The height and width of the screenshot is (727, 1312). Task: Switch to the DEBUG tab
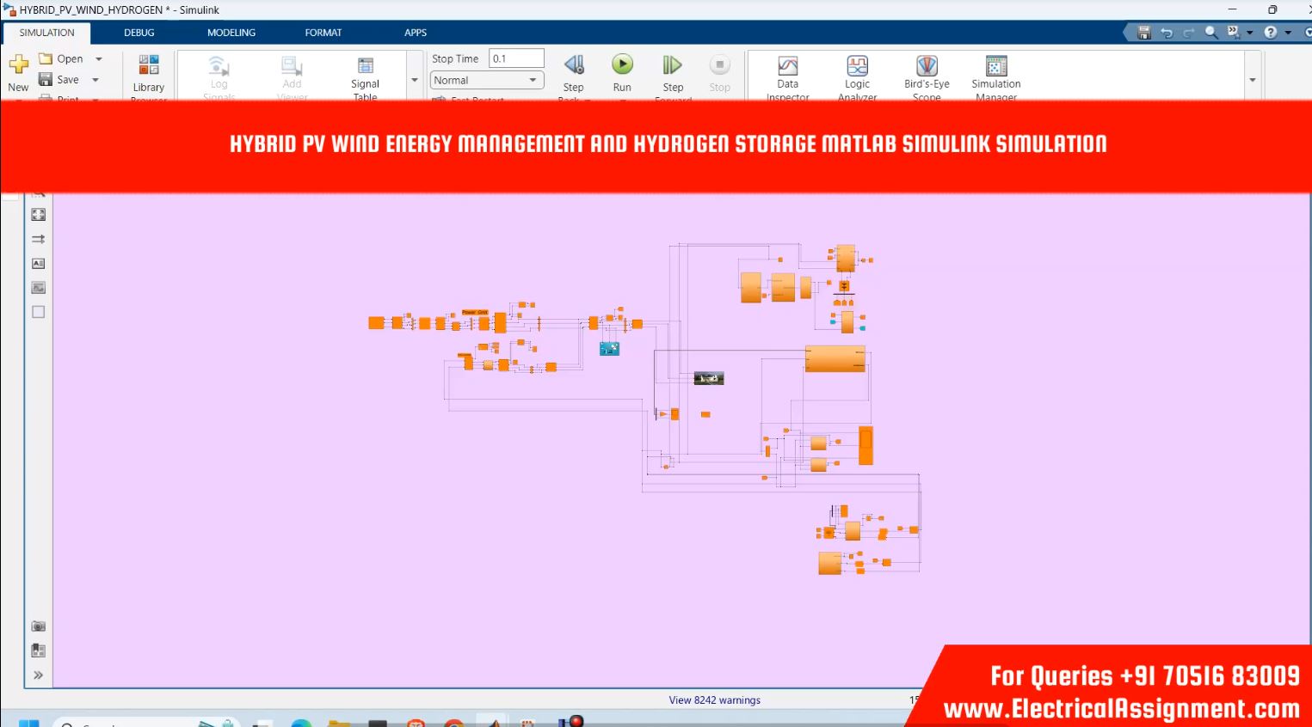pyautogui.click(x=139, y=33)
